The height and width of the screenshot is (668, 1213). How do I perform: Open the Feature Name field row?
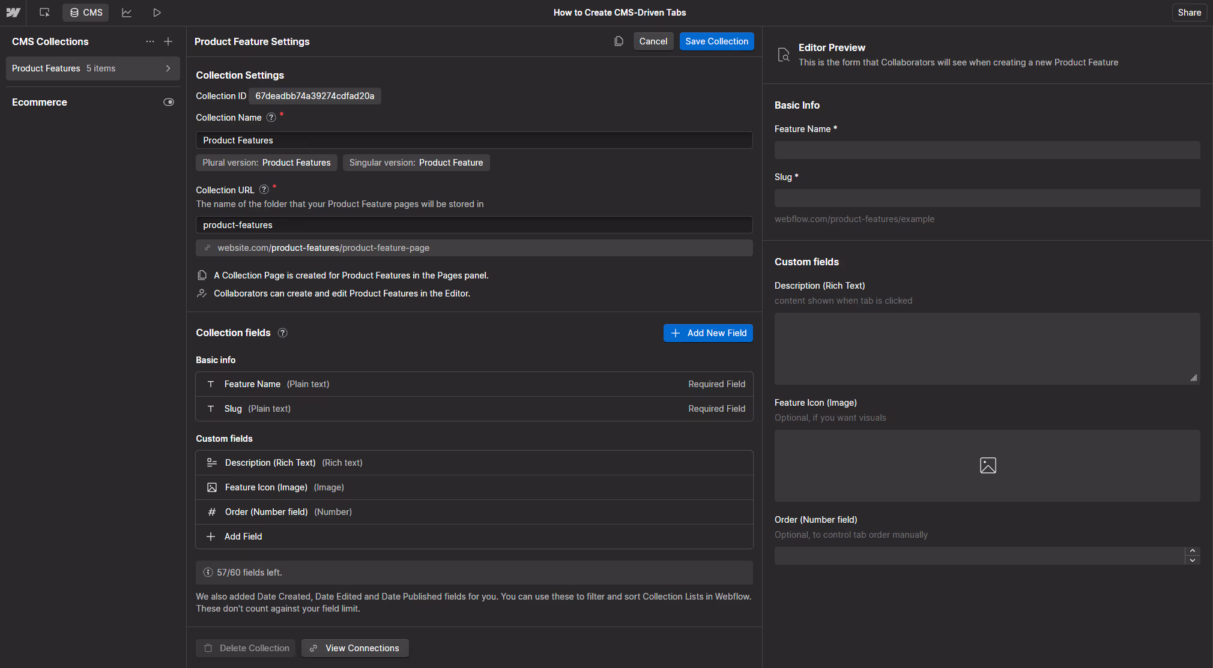[x=474, y=384]
